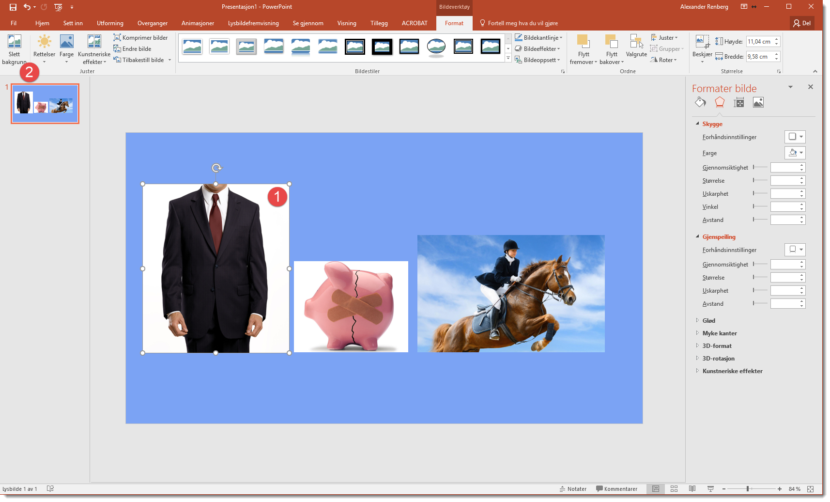Screen dimensions: 830x502
Task: Switch to the Lysbildefremvisning tab
Action: (253, 23)
